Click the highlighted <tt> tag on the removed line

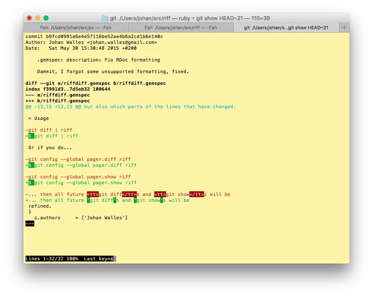[x=92, y=194]
